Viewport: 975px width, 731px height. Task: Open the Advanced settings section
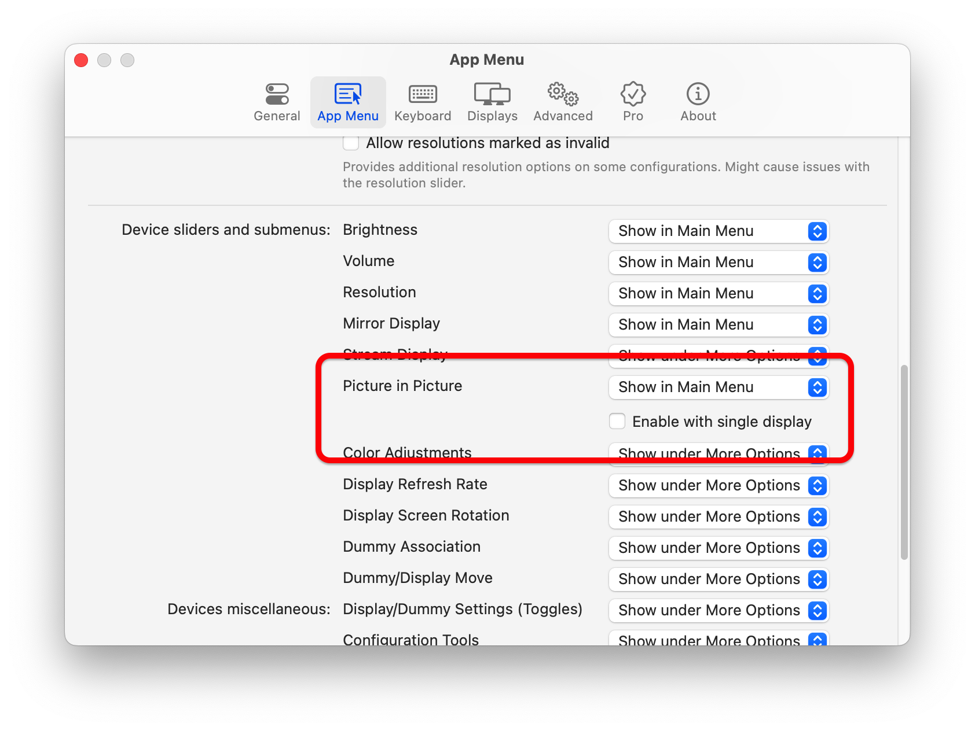click(562, 102)
